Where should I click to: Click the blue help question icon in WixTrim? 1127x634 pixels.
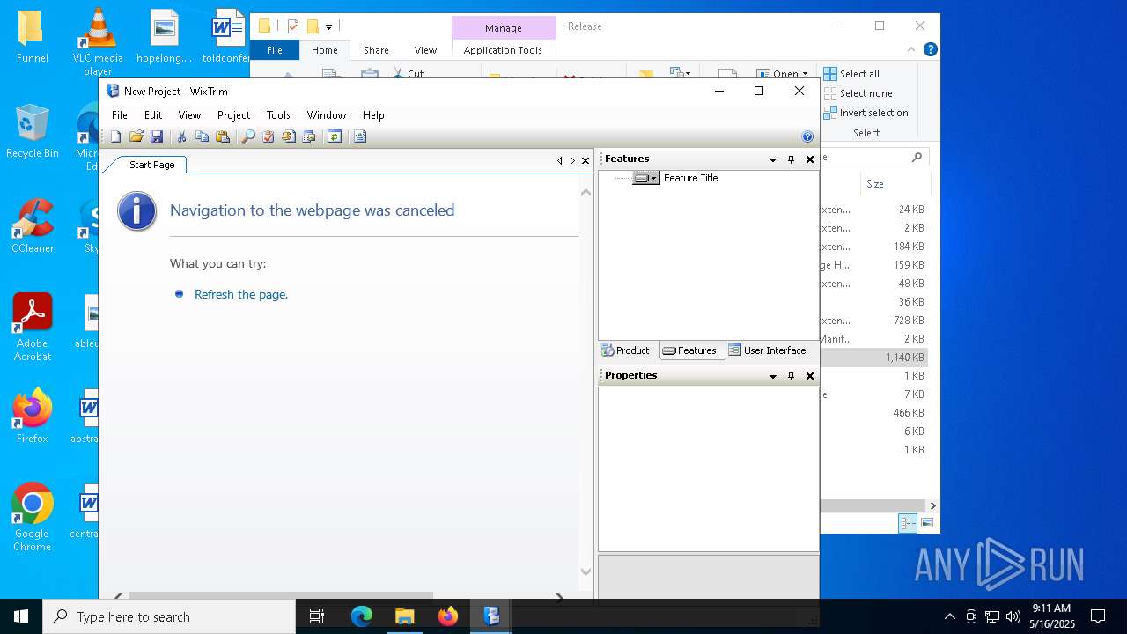(x=807, y=136)
